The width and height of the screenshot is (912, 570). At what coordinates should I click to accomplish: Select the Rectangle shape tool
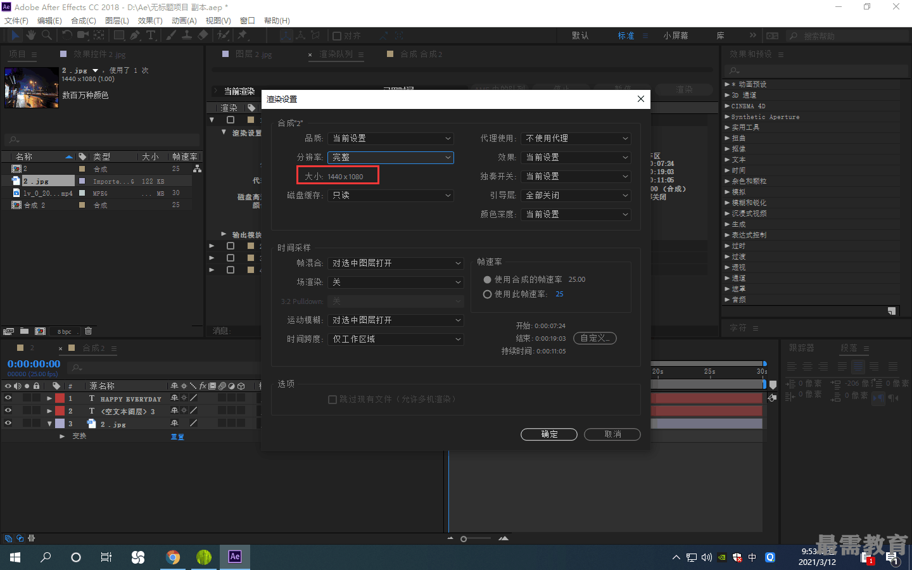[x=119, y=35]
